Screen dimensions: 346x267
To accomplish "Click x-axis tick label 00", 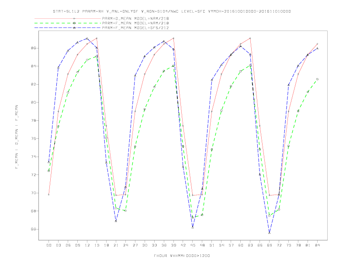I will pos(49,245).
